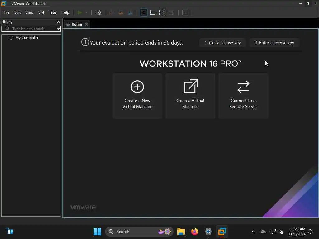Click the OneDrive cloud tray icon
The image size is (319, 239).
[x=263, y=232]
